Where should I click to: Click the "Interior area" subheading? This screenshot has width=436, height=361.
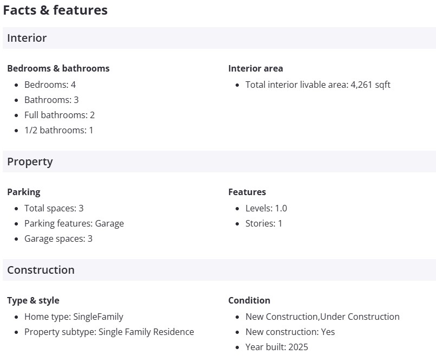click(x=256, y=68)
